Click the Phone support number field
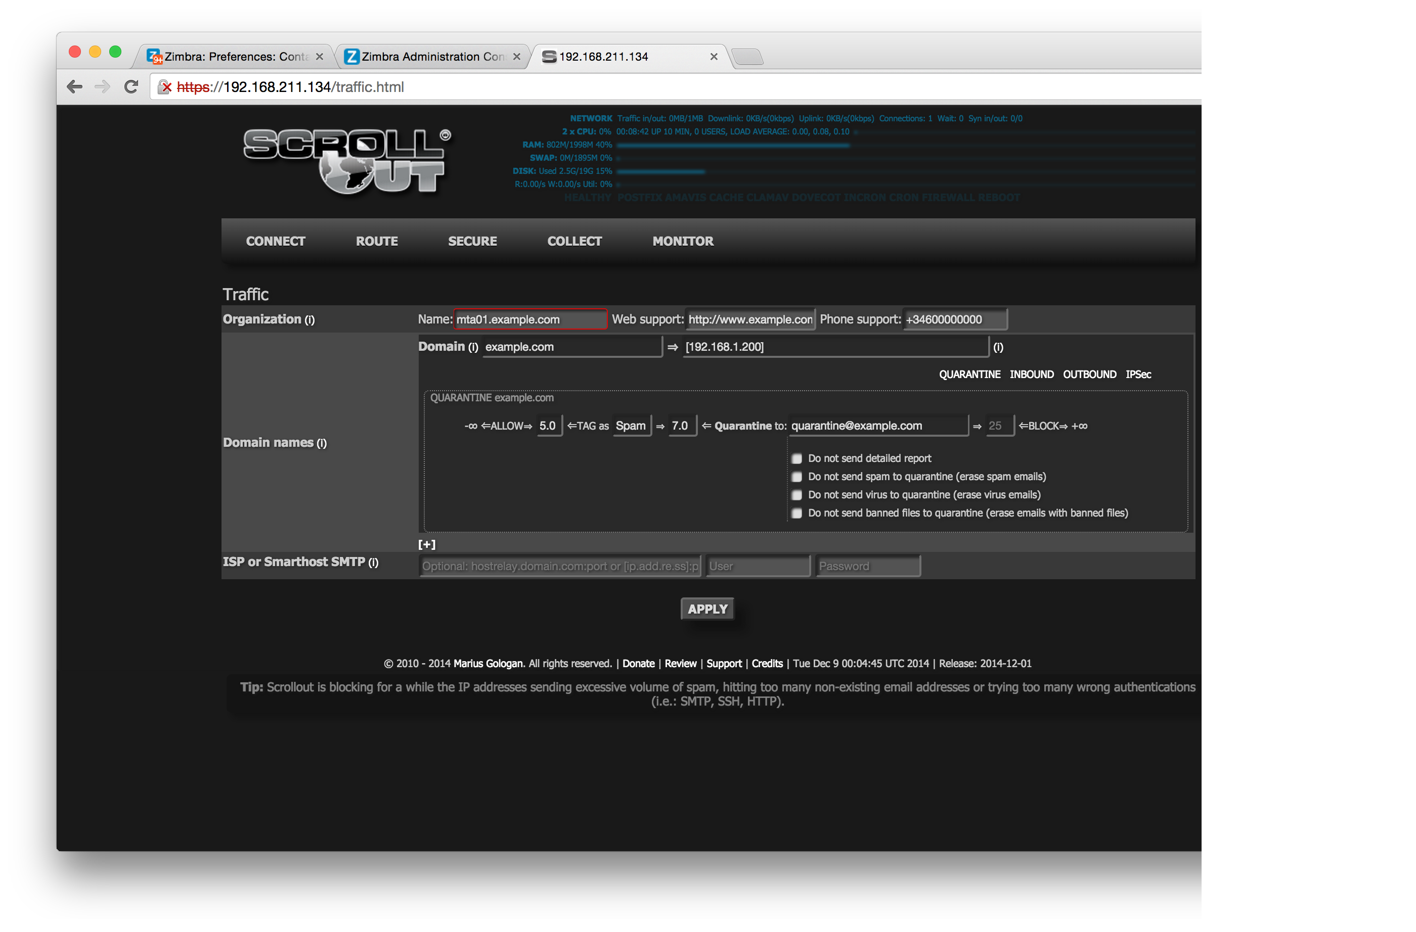 [x=955, y=319]
